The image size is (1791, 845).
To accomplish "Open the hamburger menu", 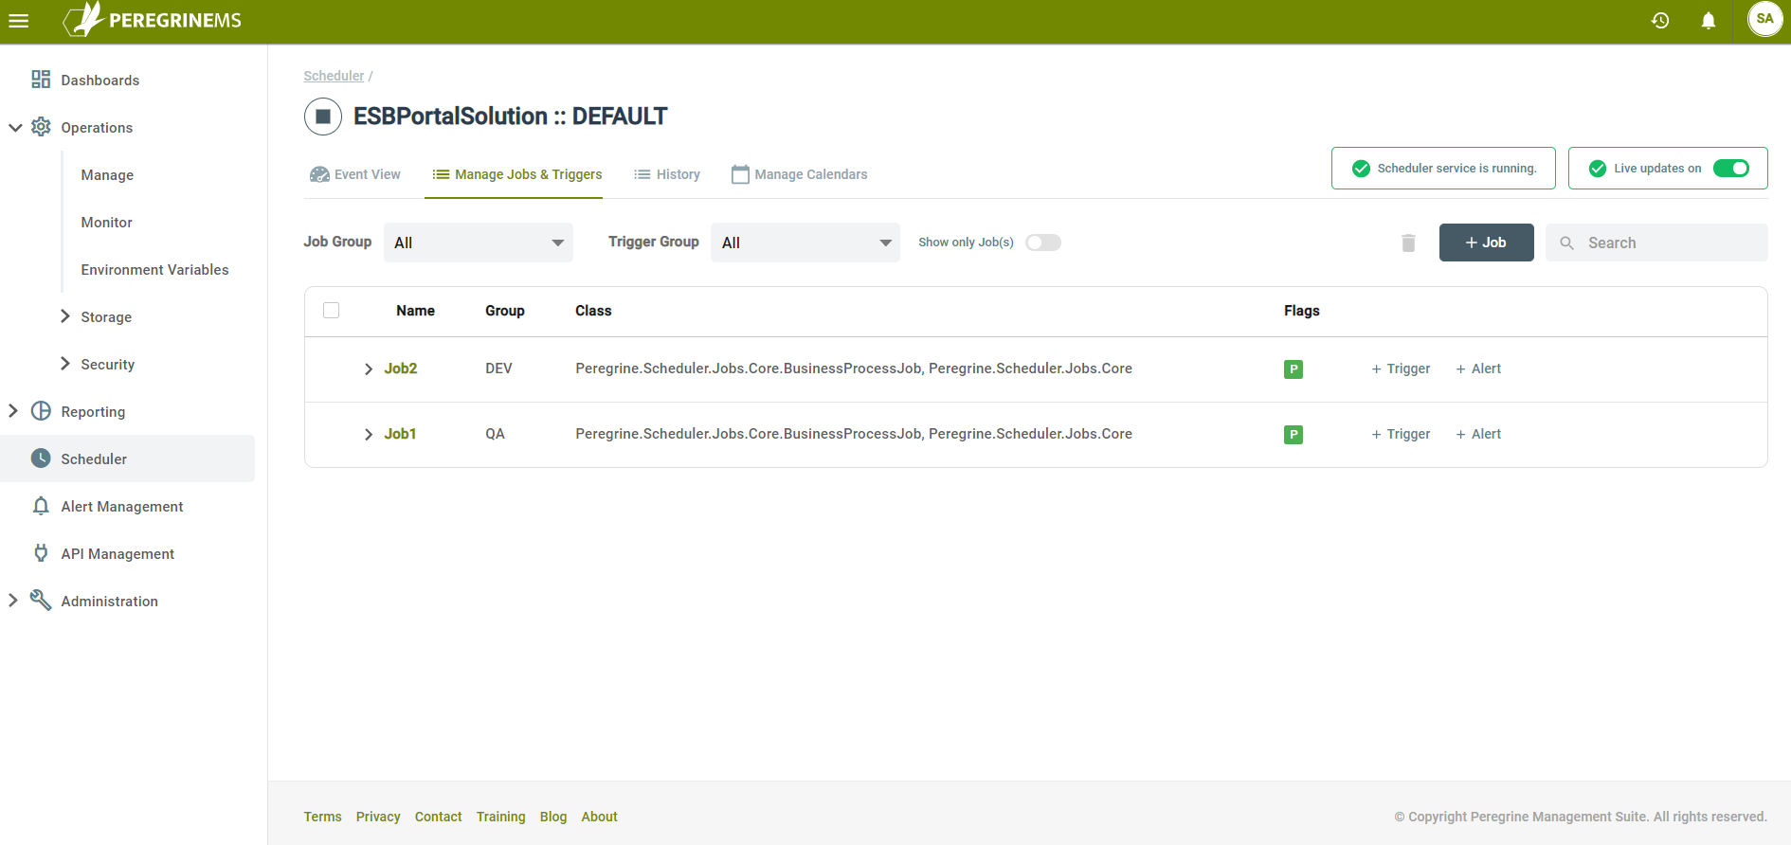I will click(x=19, y=21).
